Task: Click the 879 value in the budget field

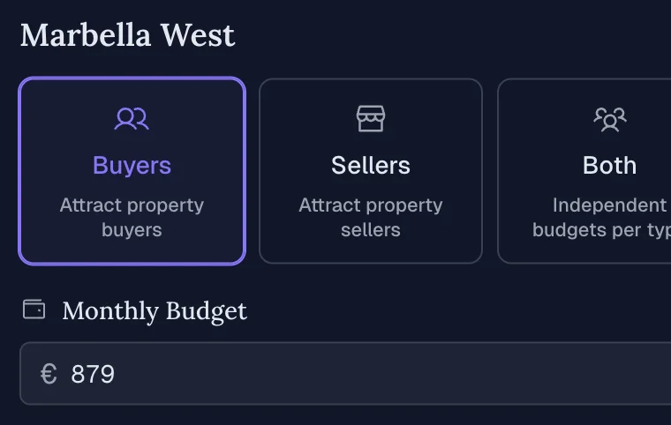Action: click(93, 374)
